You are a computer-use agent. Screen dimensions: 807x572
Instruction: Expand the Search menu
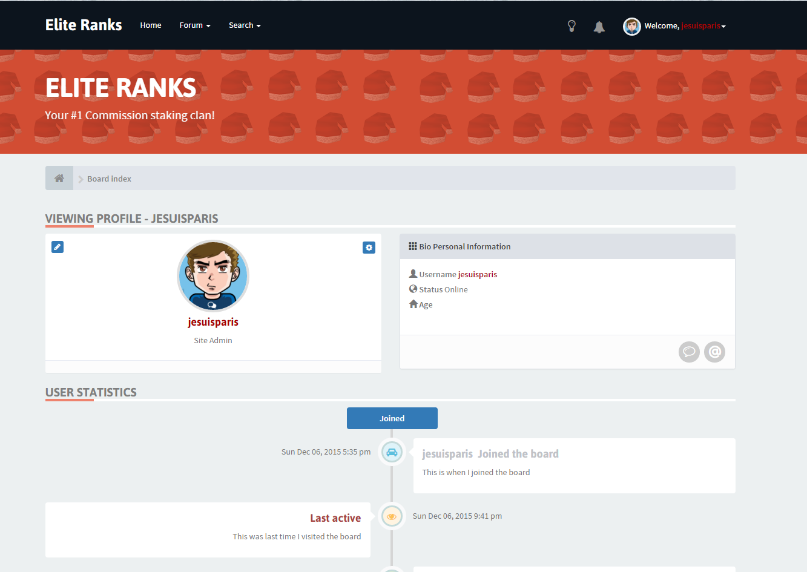[245, 25]
